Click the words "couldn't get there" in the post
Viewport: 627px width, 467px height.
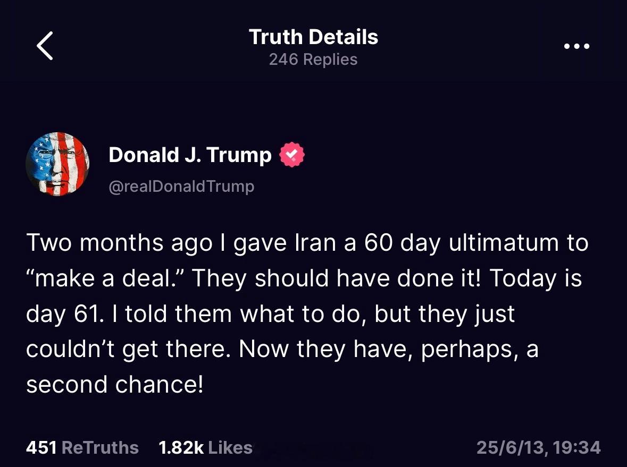pyautogui.click(x=126, y=349)
